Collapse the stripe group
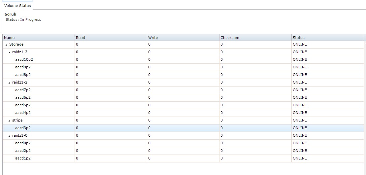Screen dimensions: 366x175 click(10, 121)
